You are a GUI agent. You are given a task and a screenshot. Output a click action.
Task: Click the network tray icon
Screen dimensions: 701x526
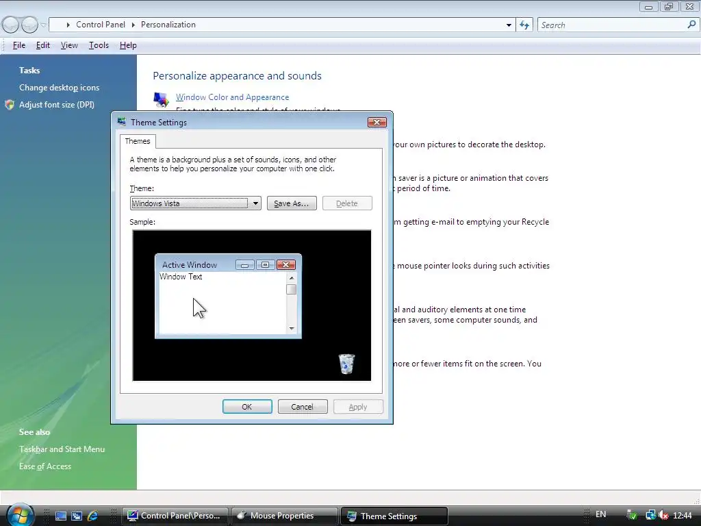tap(650, 515)
